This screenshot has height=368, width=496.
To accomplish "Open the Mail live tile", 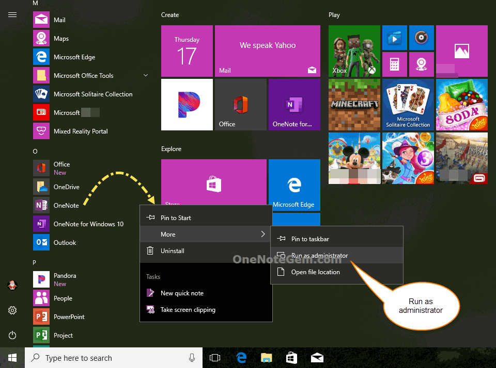I will click(267, 51).
